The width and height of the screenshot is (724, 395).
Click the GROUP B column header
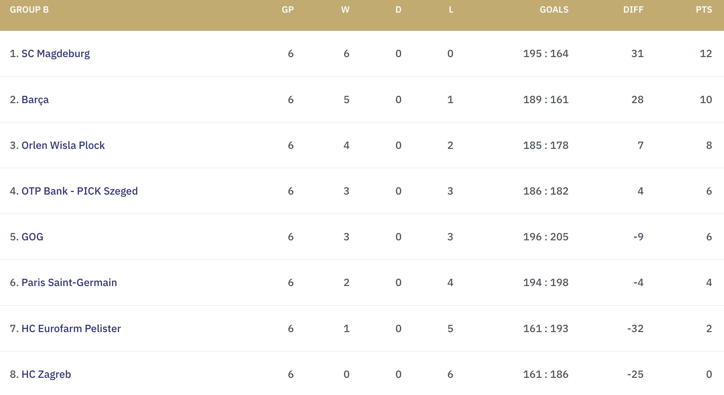[29, 10]
